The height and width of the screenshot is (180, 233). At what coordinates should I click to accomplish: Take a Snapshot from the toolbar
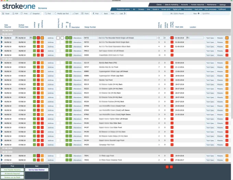tap(35, 13)
